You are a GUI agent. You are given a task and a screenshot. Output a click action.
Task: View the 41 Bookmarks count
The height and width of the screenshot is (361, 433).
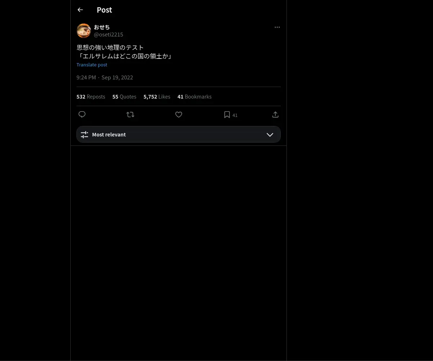coord(194,97)
